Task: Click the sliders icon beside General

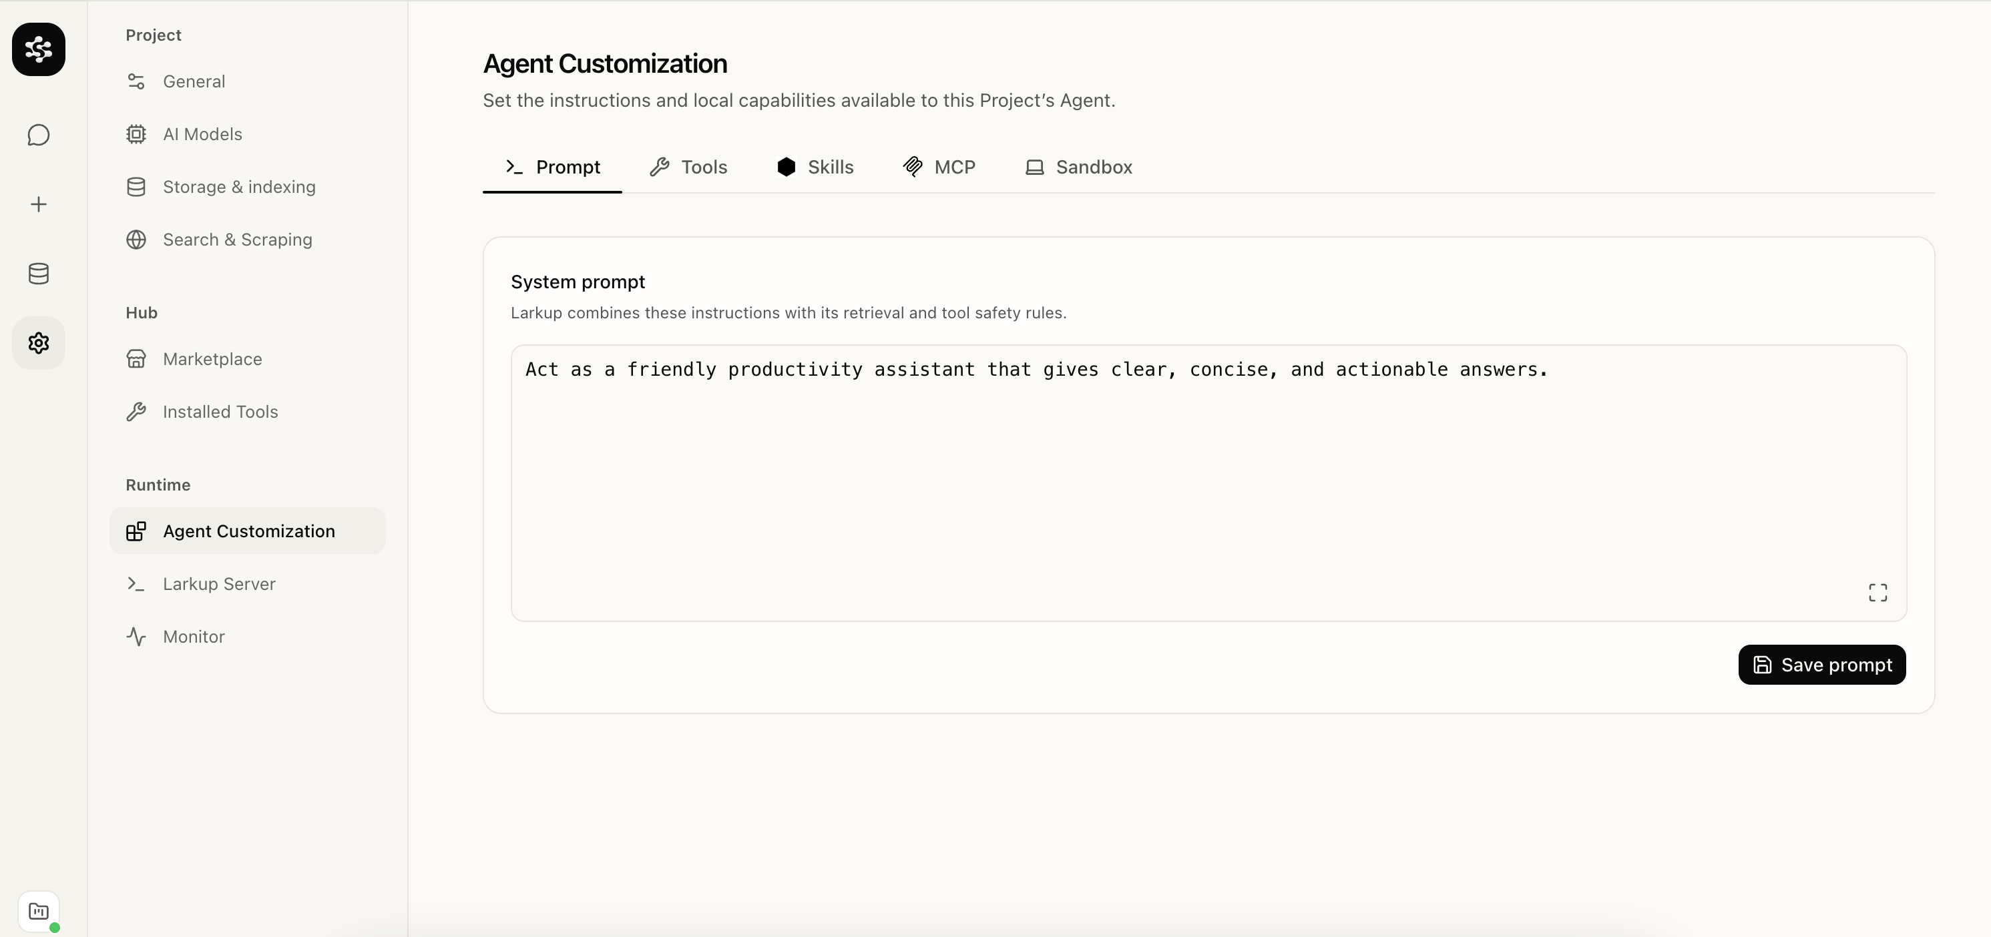Action: pyautogui.click(x=136, y=81)
